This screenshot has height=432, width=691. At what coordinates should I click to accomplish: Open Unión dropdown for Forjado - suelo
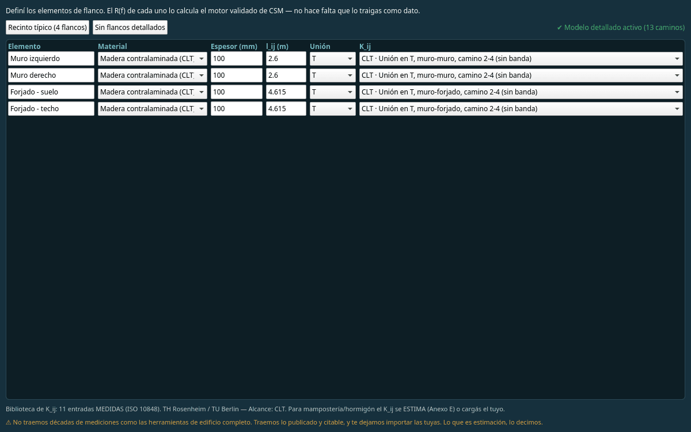333,92
